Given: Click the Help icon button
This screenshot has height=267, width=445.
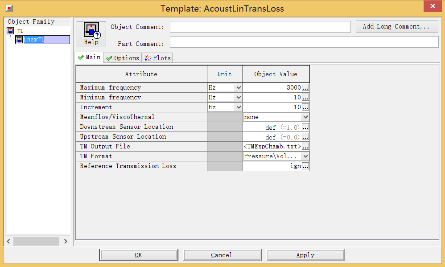Looking at the screenshot, I should coord(91,34).
